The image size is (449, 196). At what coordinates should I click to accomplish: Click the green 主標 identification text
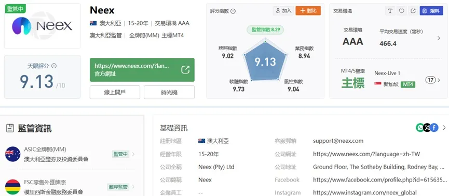click(x=353, y=83)
